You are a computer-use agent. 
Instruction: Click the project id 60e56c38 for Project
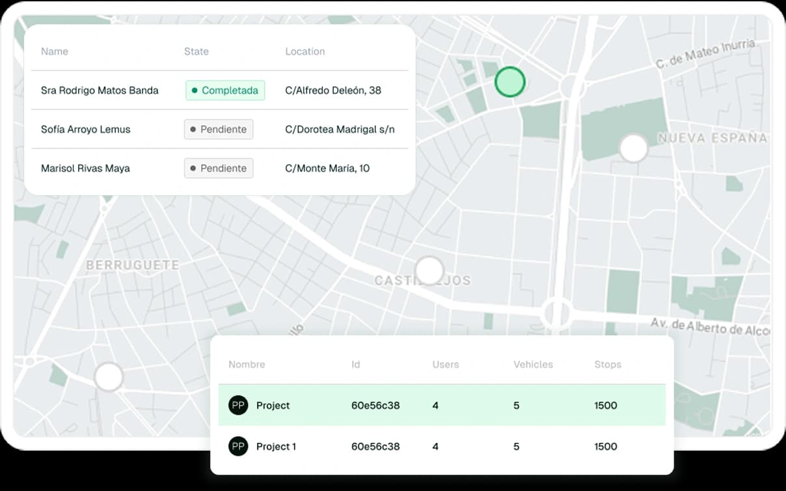(376, 405)
